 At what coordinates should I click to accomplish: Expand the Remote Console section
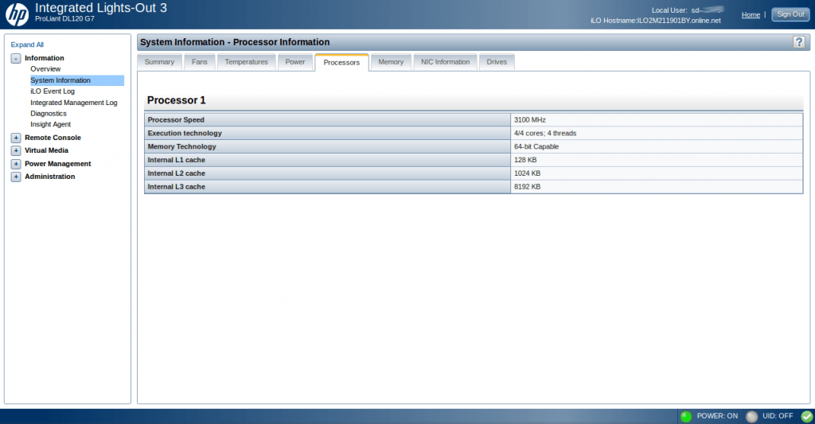[16, 138]
